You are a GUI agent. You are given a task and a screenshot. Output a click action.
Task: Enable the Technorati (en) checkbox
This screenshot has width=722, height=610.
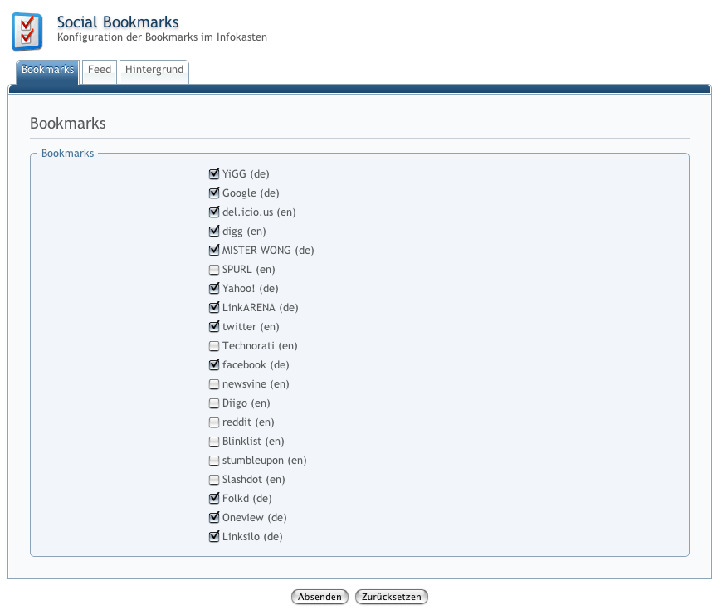click(x=214, y=346)
